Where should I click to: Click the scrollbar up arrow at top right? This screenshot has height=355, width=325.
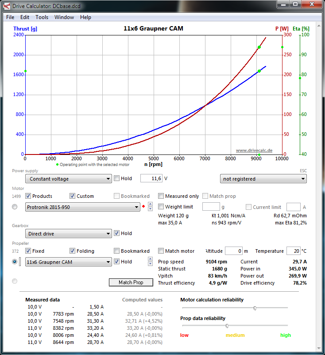pyautogui.click(x=319, y=26)
